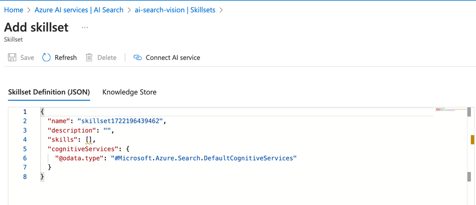Go to Home breadcrumb link
This screenshot has height=205, width=476.
point(14,10)
